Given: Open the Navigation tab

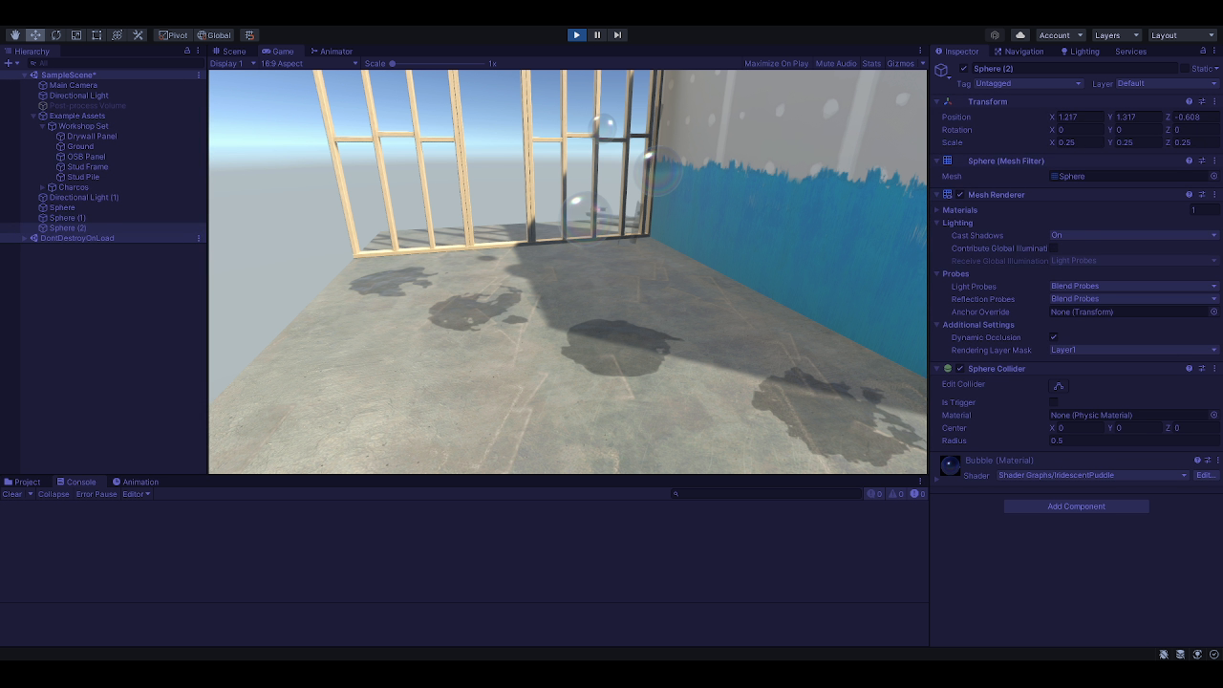Looking at the screenshot, I should click(1018, 52).
